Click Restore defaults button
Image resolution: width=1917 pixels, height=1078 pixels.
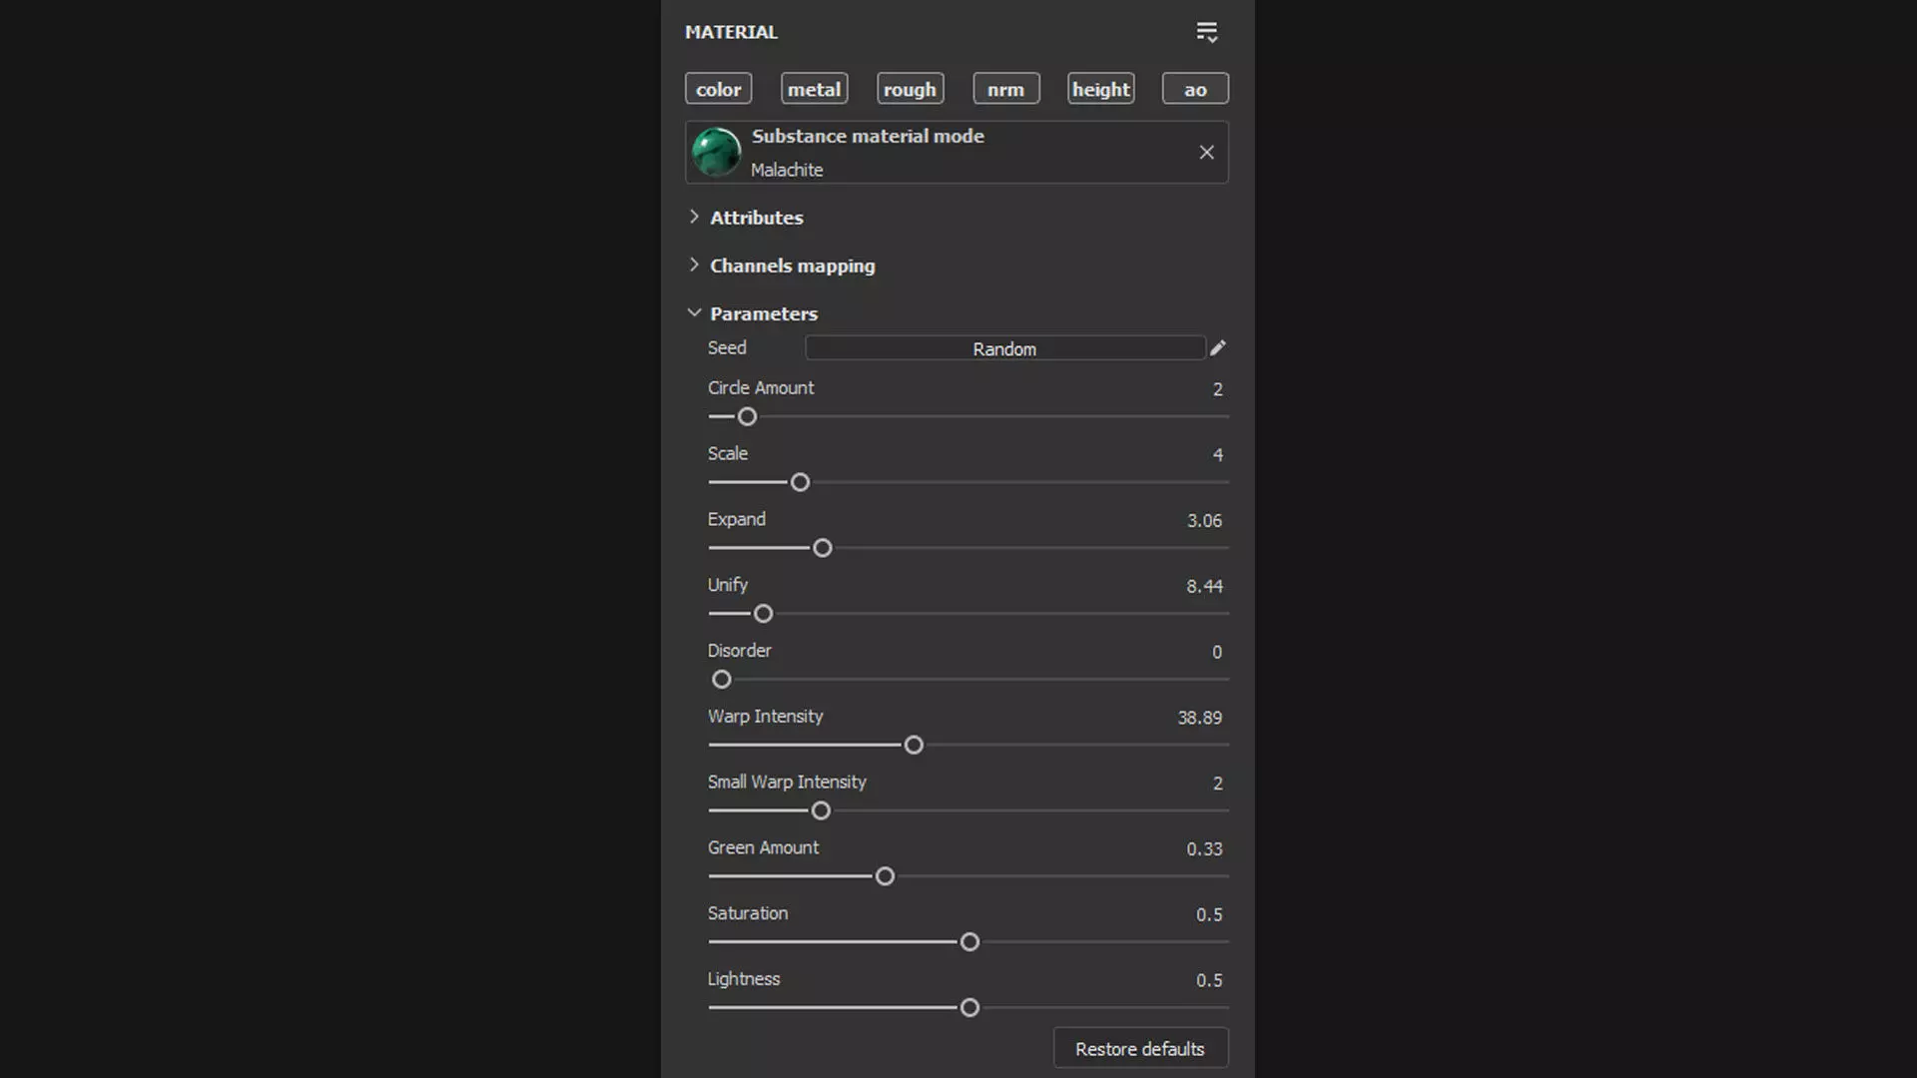coord(1139,1048)
